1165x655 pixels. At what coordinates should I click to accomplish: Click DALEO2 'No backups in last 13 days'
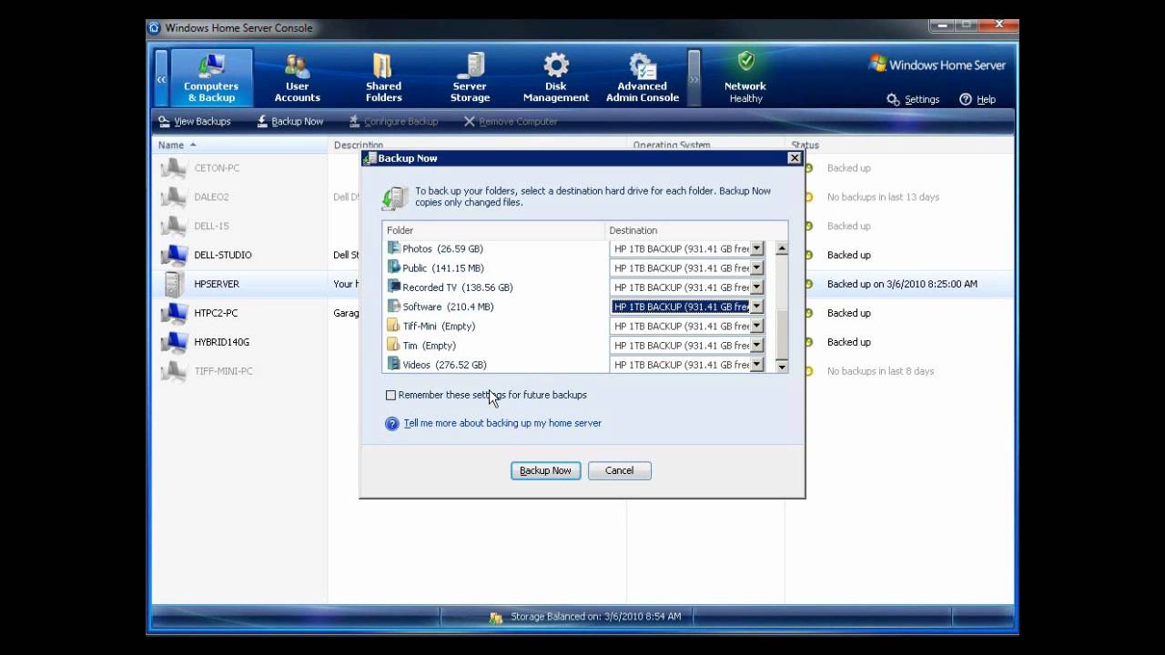pyautogui.click(x=883, y=196)
